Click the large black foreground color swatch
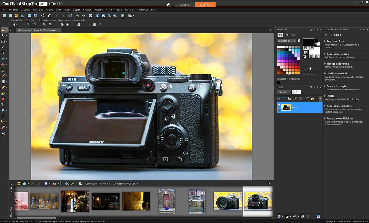Image resolution: width=369 pixels, height=223 pixels. tap(308, 42)
